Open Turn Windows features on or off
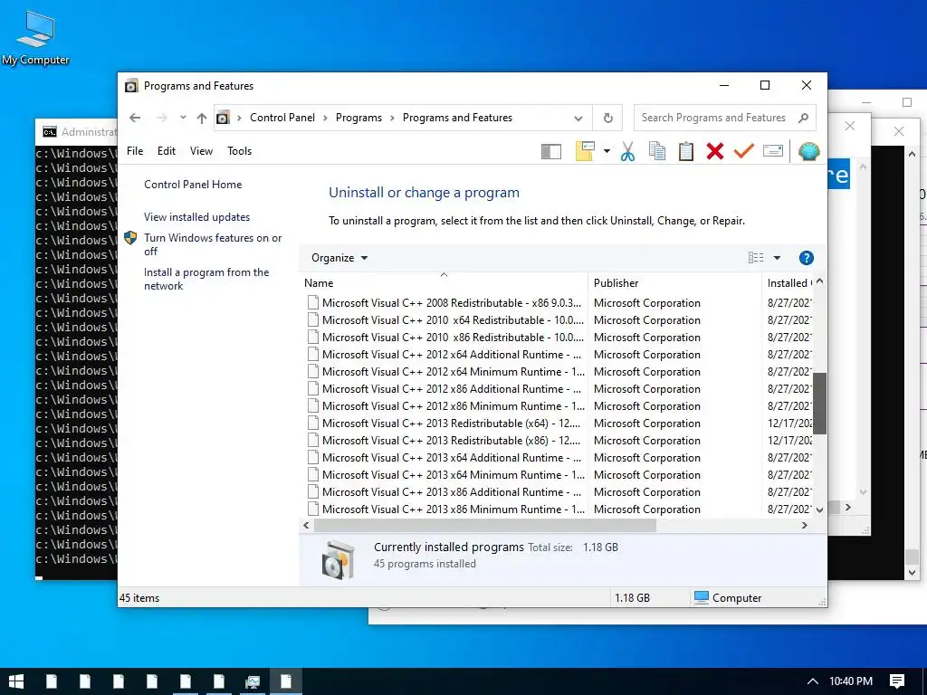 pos(213,244)
